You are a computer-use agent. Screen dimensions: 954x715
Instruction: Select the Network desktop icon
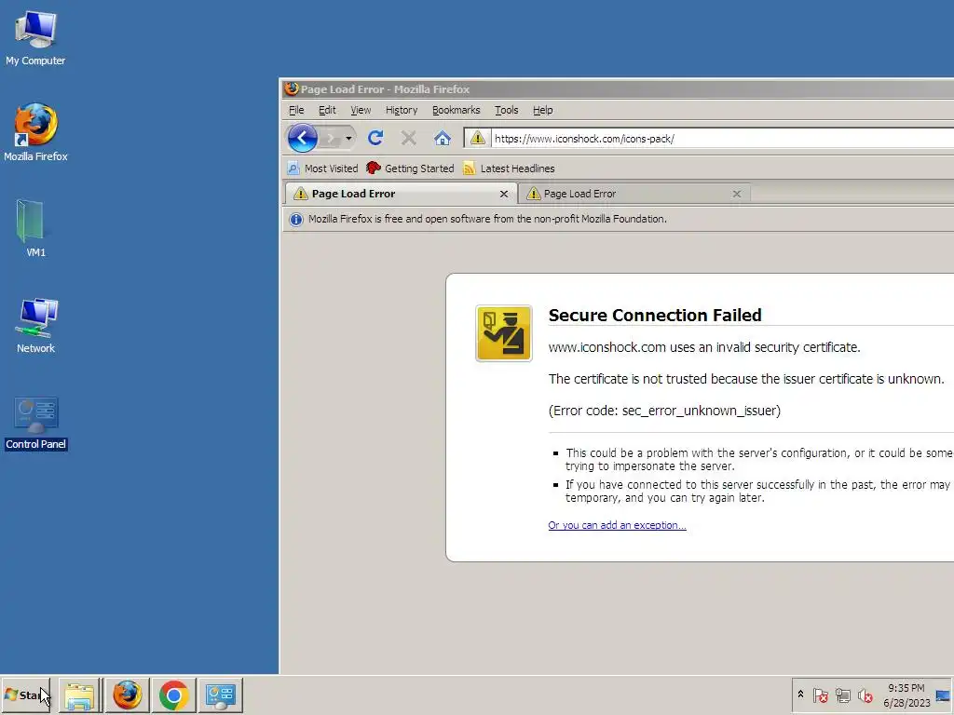coord(35,325)
